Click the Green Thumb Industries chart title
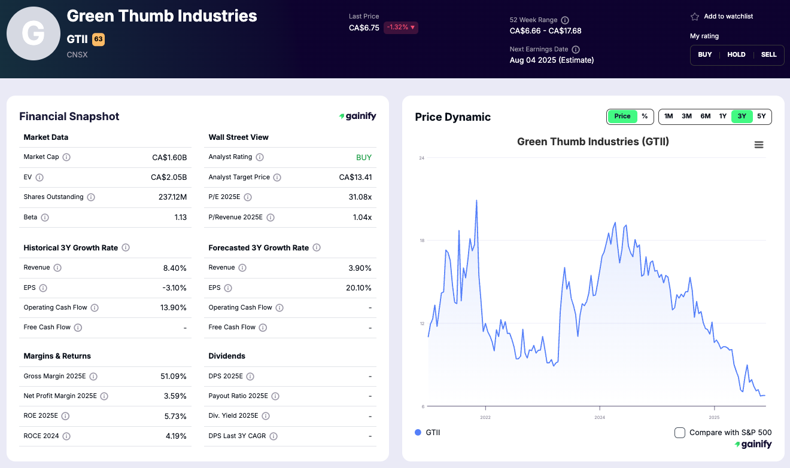 coord(593,142)
